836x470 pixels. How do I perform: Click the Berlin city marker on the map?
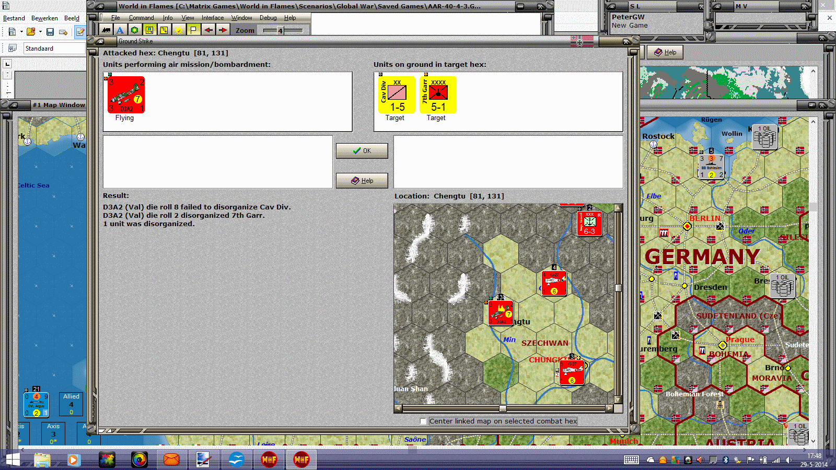click(687, 226)
